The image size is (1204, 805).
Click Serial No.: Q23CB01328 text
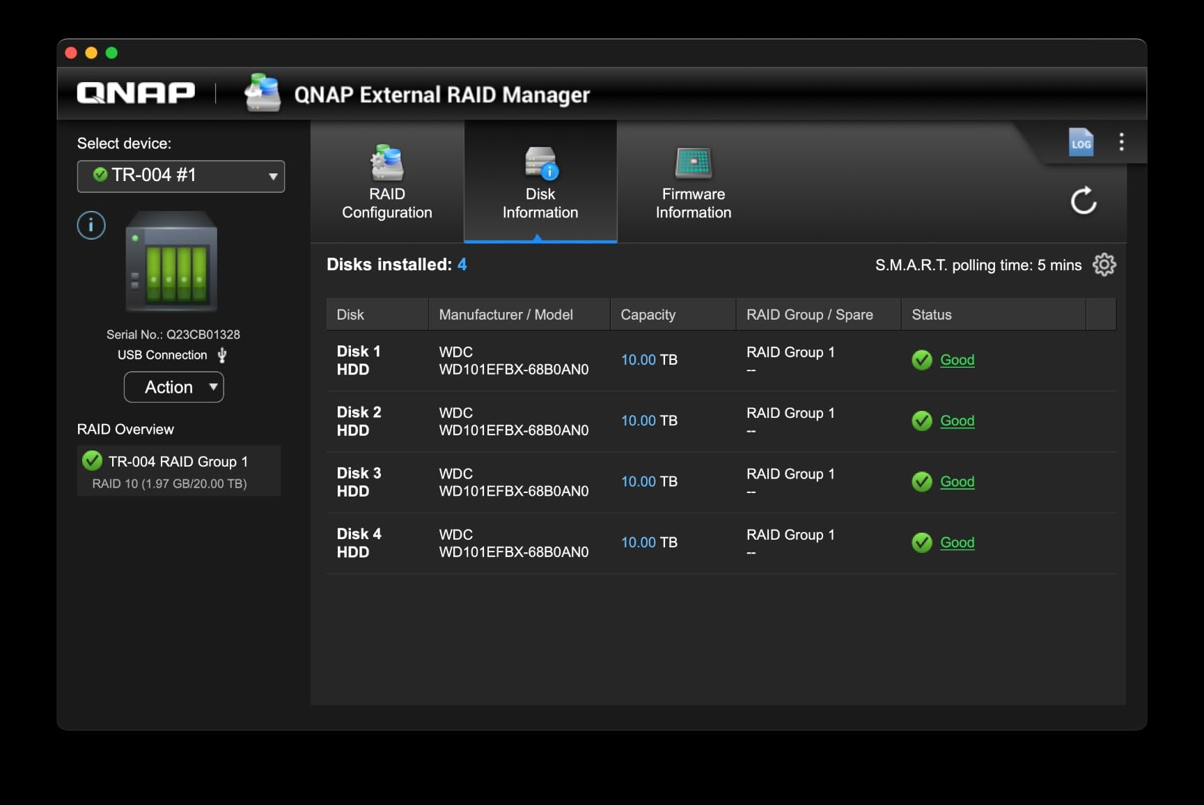(x=173, y=334)
